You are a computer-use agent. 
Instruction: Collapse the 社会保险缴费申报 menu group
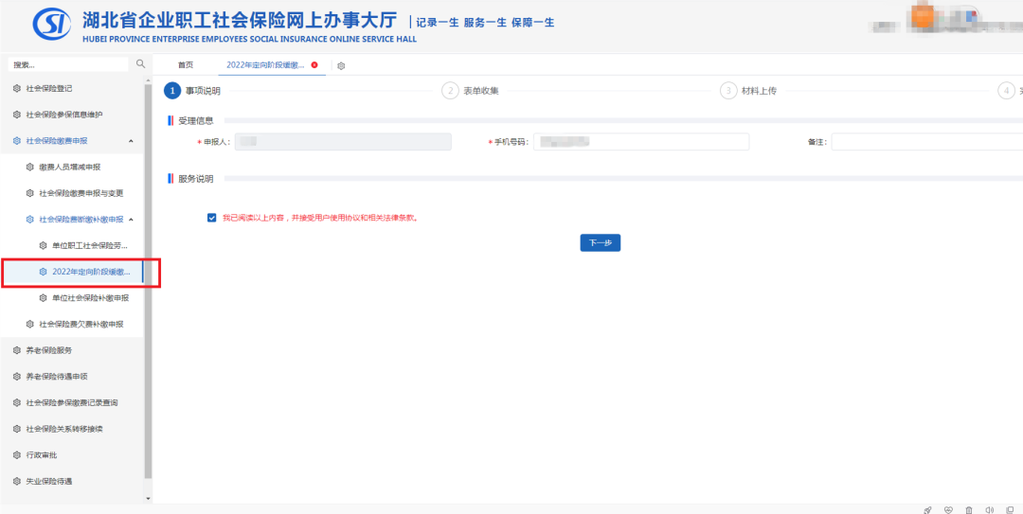pos(131,141)
